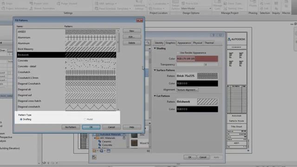This screenshot has width=297, height=167.
Task: Click the black cut pattern color swatch
Action: coord(197,109)
